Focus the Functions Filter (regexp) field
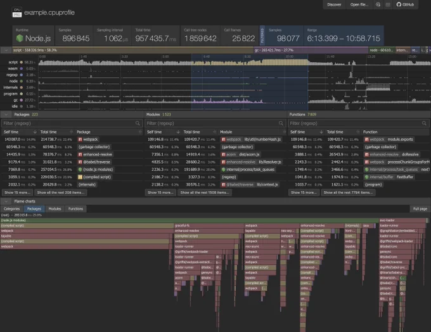Image resolution: width=431 pixels, height=332 pixels. click(359, 123)
